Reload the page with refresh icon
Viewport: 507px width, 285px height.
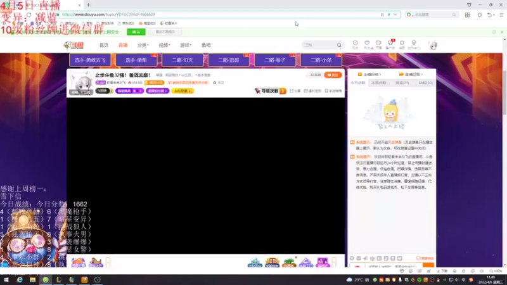29,15
